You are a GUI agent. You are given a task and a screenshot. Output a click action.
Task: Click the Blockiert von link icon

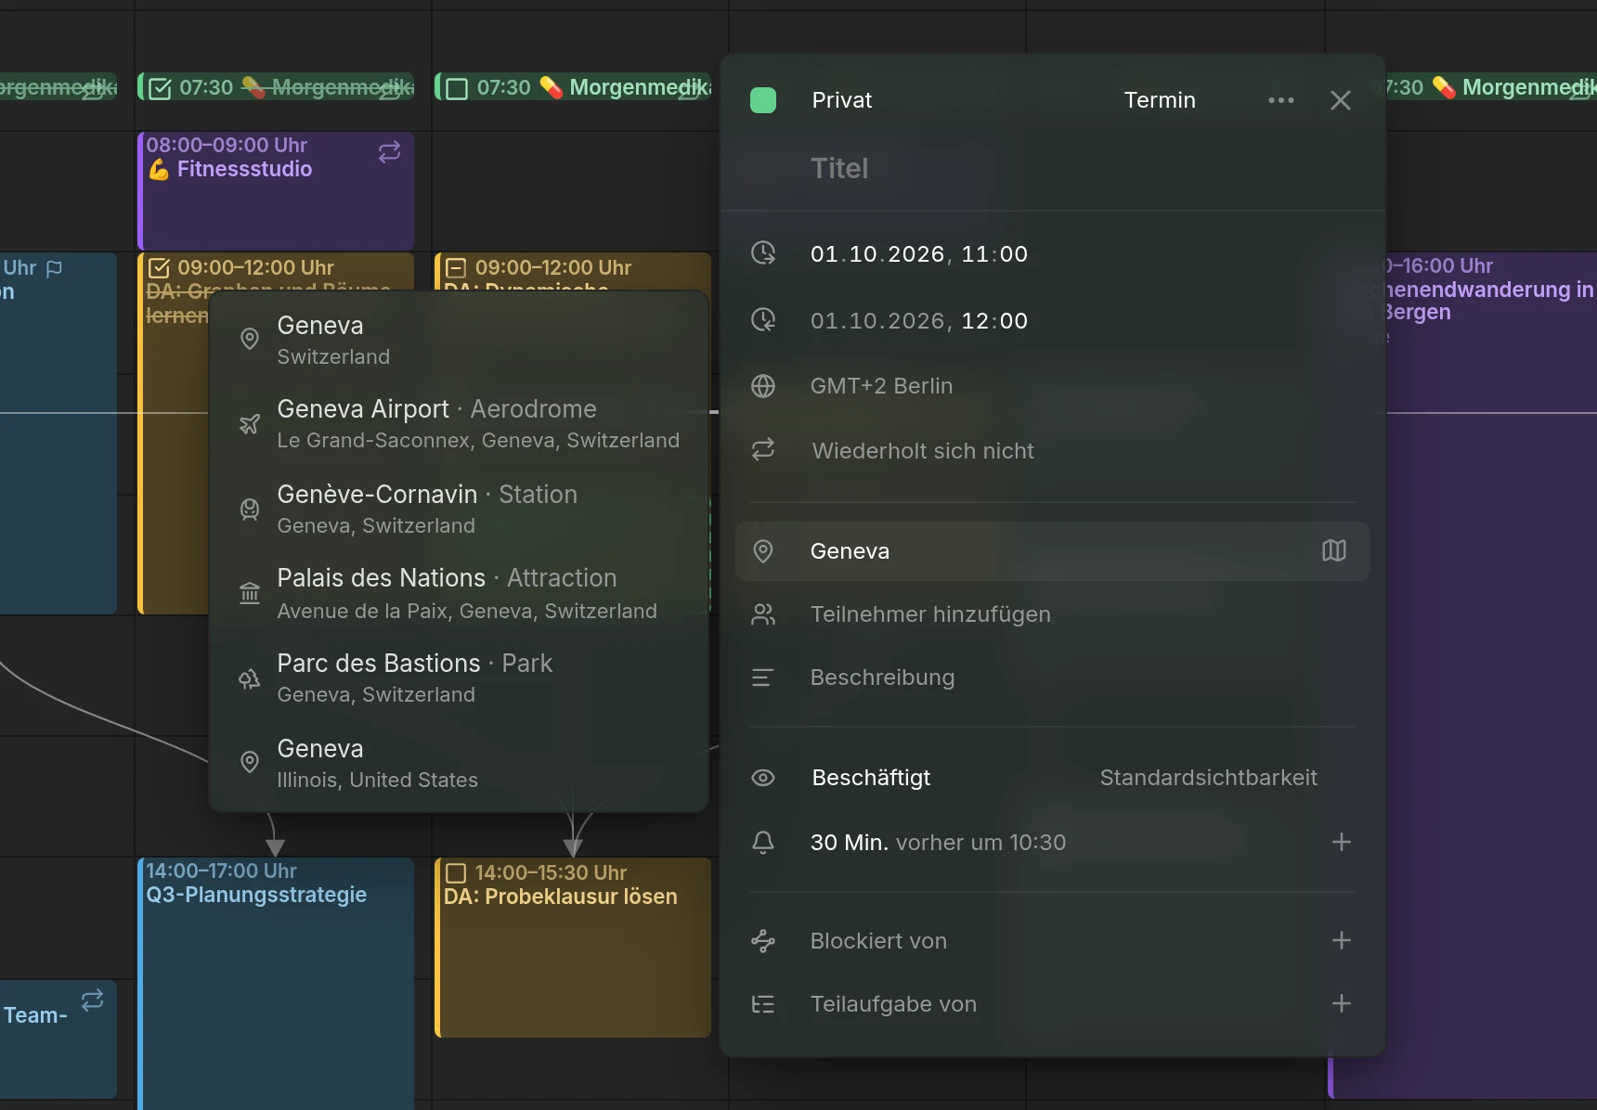click(763, 941)
